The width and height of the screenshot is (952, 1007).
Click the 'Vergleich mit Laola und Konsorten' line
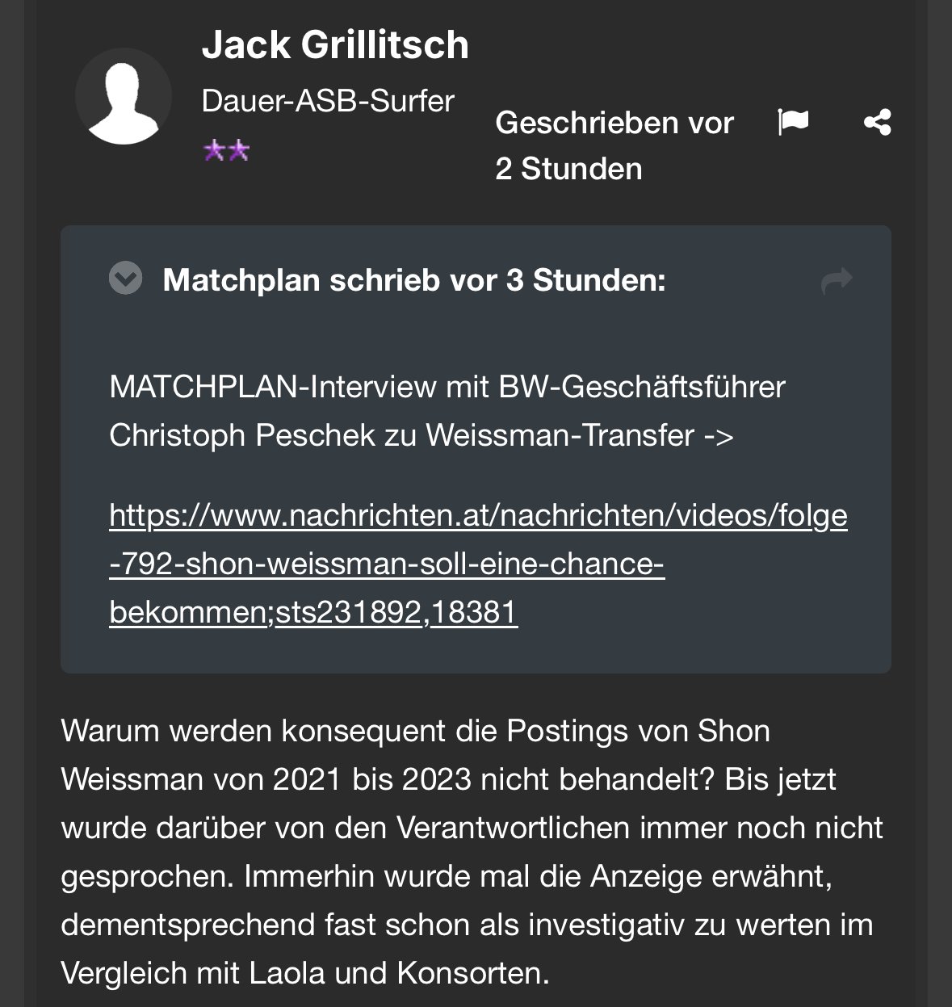point(304,973)
